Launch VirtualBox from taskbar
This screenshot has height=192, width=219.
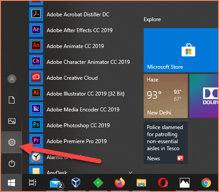[x=76, y=182]
